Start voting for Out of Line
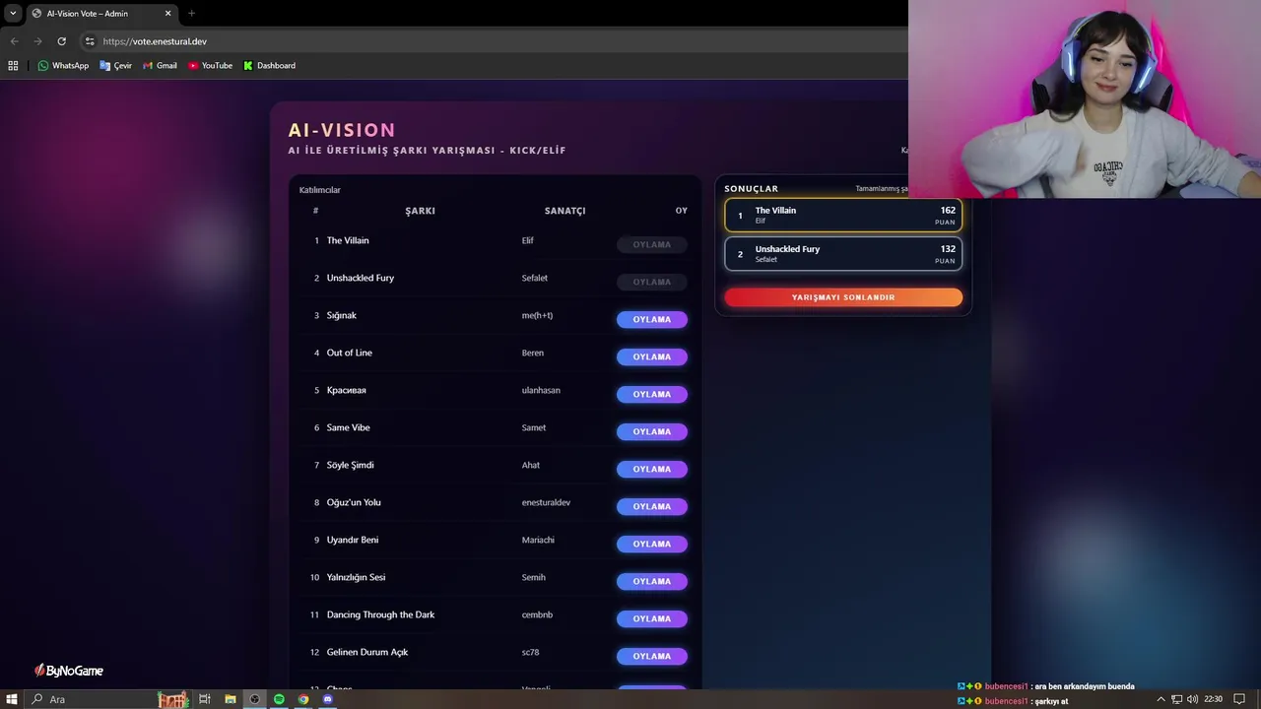 (651, 356)
